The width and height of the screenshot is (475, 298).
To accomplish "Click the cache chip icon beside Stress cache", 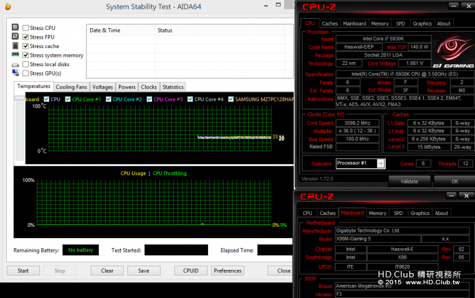I will 15,46.
